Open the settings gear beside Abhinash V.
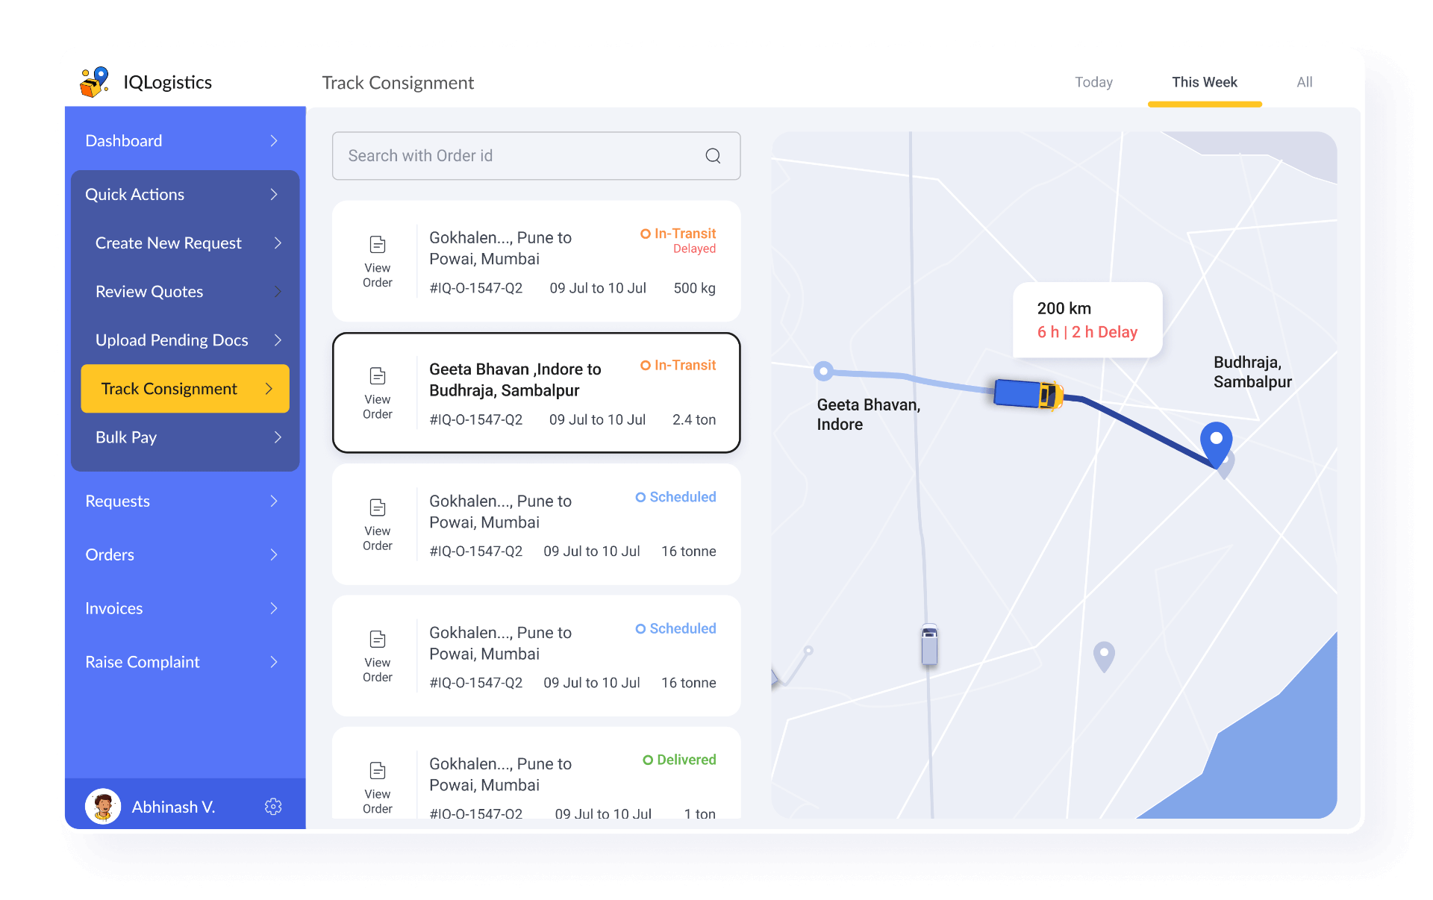Screen dimensions: 1433x900 pos(273,807)
